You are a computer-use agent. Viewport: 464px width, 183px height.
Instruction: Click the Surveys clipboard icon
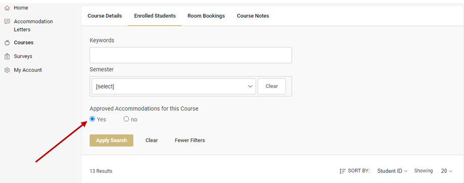7,56
